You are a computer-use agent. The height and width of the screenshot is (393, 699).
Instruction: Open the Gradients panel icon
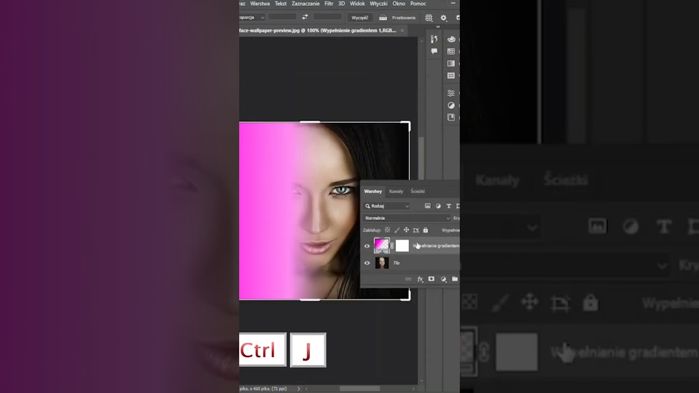tap(451, 63)
